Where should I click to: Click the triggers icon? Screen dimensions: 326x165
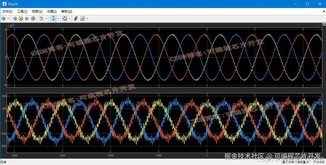pos(76,18)
